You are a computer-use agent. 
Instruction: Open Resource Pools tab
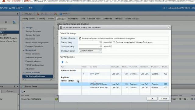tap(94, 19)
